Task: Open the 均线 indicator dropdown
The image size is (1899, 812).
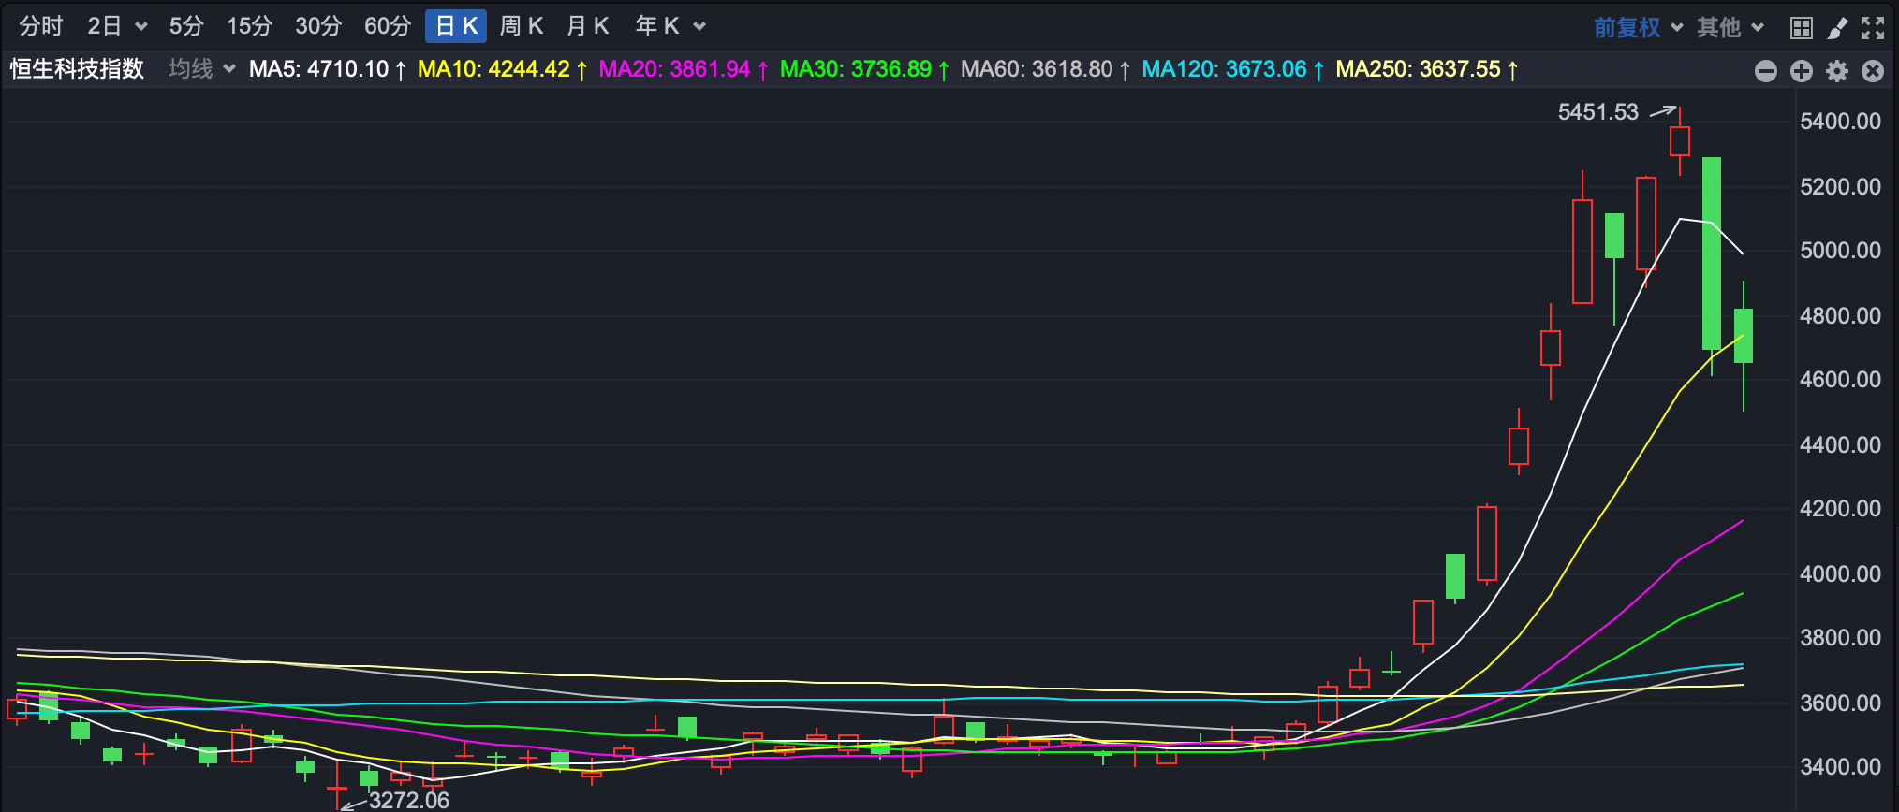Action: point(201,69)
